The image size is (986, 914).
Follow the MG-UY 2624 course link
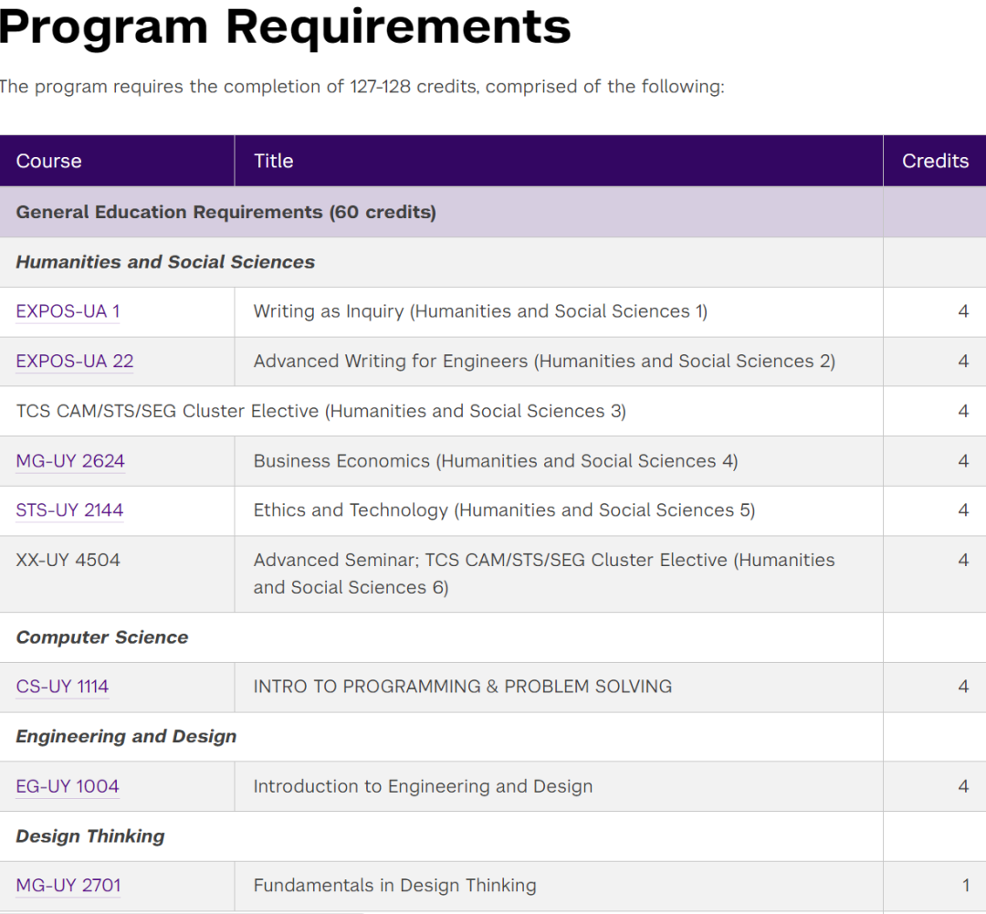pyautogui.click(x=70, y=461)
